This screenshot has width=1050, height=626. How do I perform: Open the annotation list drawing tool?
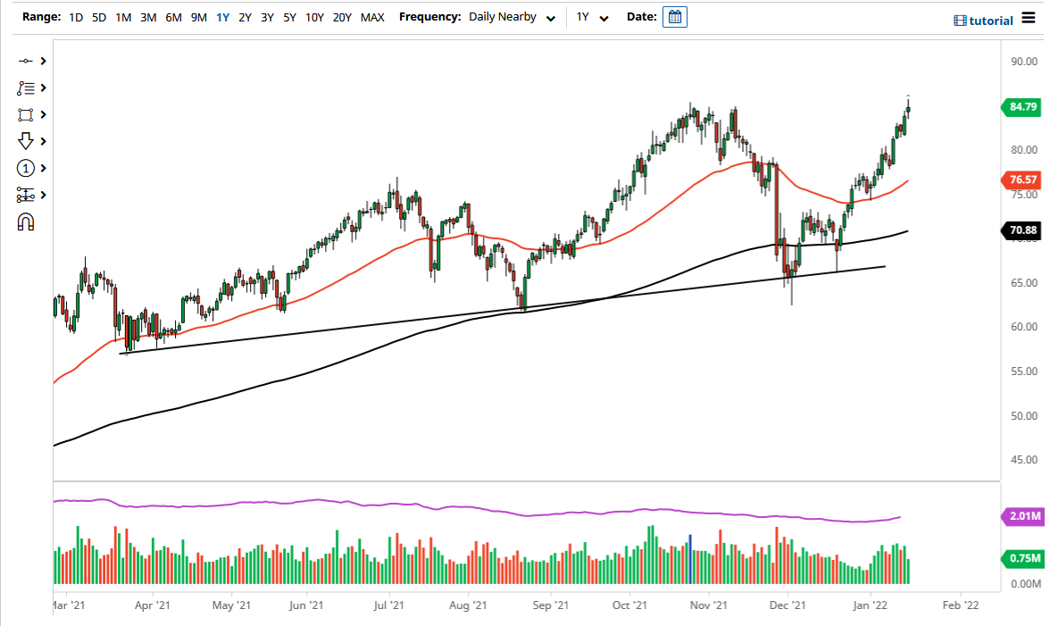(x=26, y=88)
